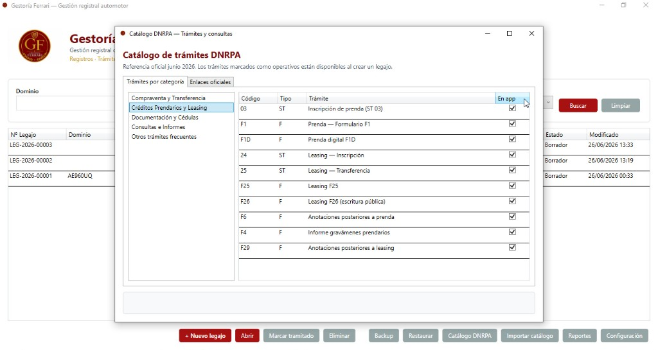This screenshot has height=350, width=658.
Task: Click trámite name Informe gravámenes prendarios
Action: point(349,232)
